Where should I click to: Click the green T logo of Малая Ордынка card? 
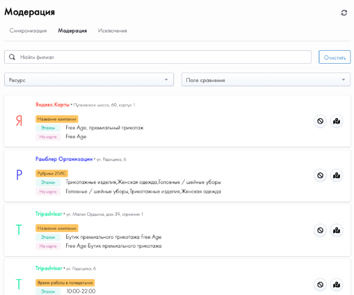coord(19,230)
